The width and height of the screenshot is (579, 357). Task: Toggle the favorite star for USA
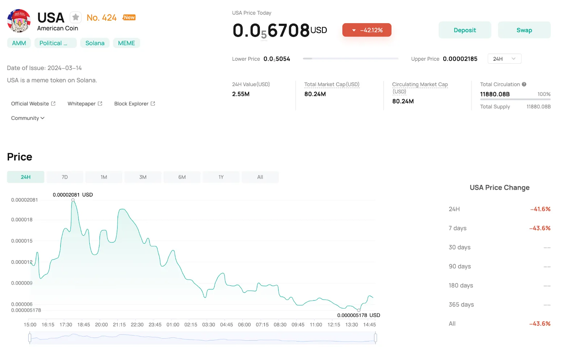[75, 17]
